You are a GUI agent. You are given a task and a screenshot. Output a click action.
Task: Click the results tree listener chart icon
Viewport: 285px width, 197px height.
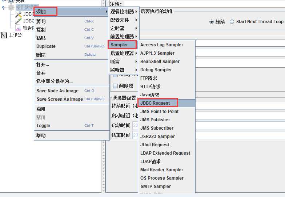click(18, 28)
